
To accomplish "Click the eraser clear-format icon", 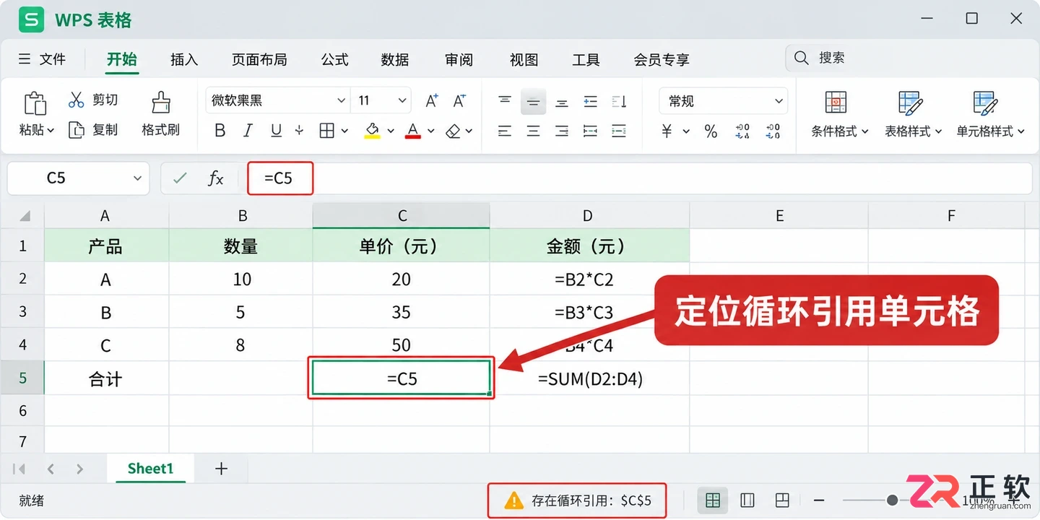I will pyautogui.click(x=453, y=131).
